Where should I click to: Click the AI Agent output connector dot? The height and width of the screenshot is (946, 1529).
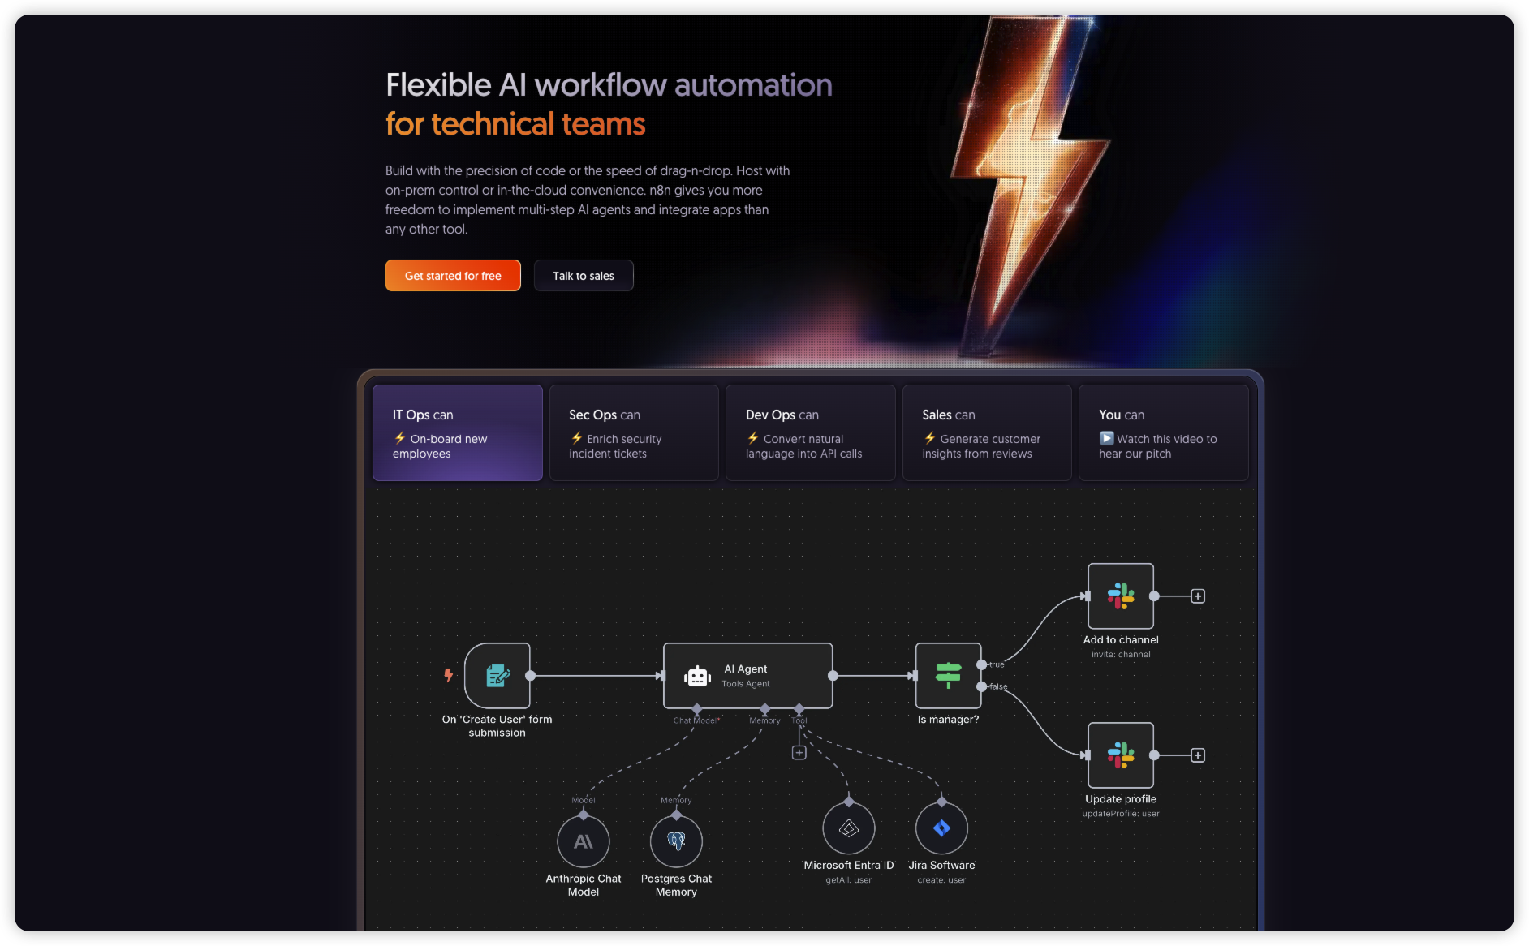(x=833, y=676)
